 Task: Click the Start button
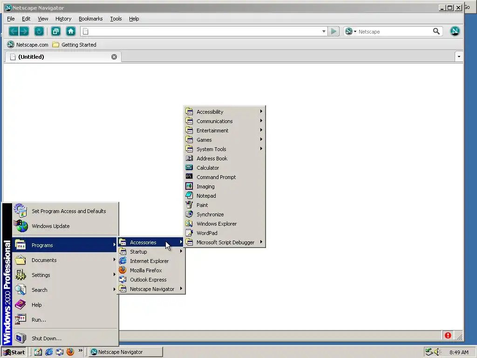[x=14, y=352]
